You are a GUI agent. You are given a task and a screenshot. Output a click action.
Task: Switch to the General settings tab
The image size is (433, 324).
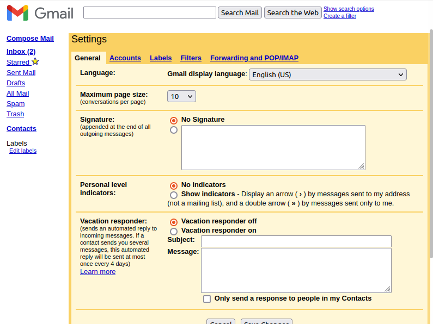point(88,58)
